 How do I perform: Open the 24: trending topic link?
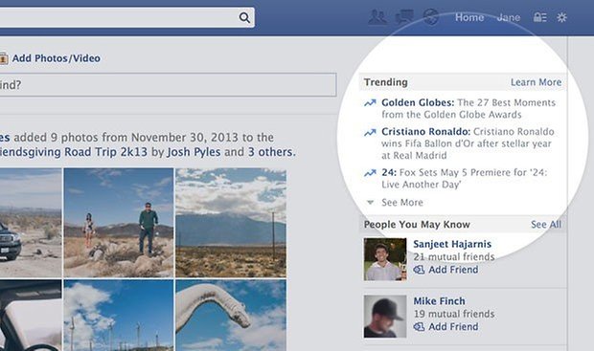(389, 172)
